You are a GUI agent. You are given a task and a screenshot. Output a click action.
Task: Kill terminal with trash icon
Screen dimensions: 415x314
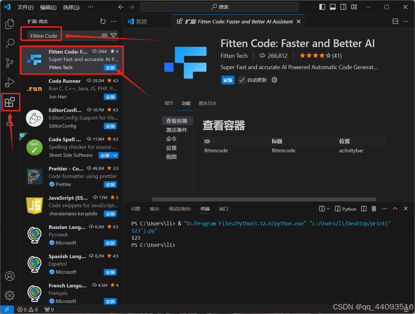click(374, 209)
